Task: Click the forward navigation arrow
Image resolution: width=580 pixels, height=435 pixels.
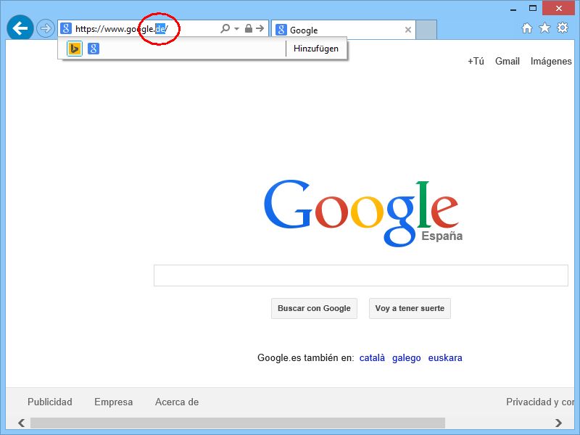Action: point(46,28)
